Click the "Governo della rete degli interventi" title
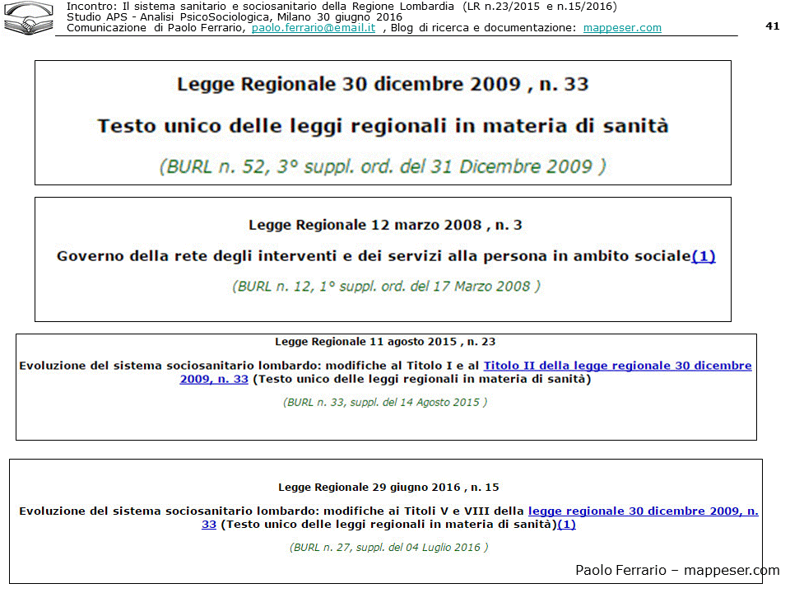 (373, 256)
